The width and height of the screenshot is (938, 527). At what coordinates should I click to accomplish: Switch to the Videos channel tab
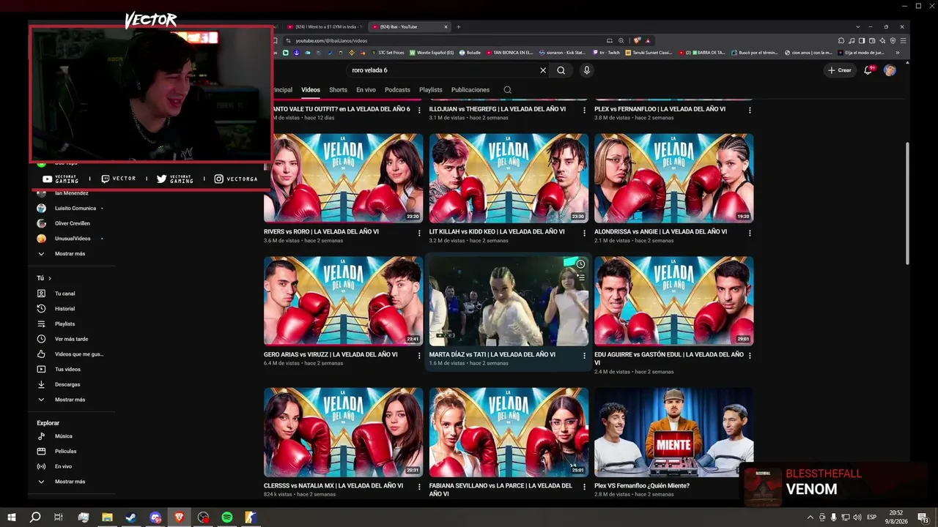point(311,90)
